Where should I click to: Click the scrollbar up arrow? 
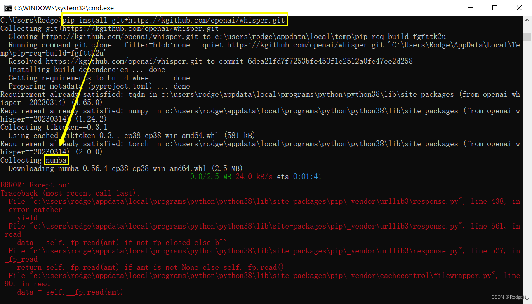527,20
